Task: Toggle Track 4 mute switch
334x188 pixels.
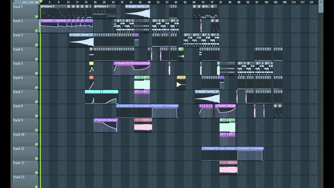Action: (37, 59)
